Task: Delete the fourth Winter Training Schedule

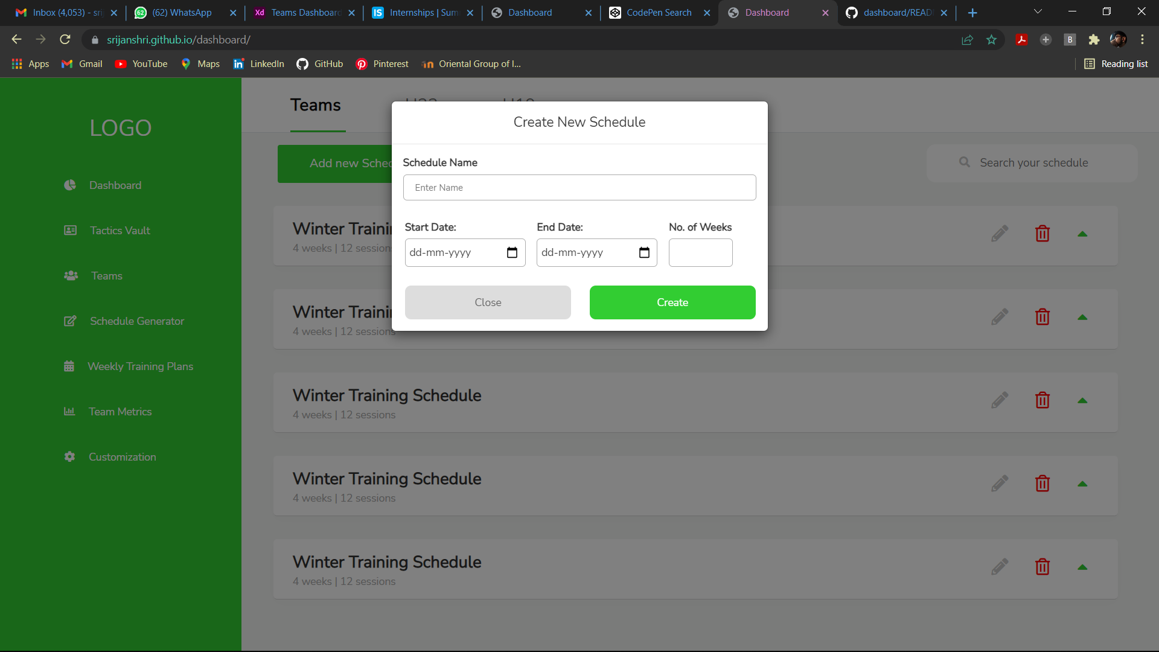Action: 1042,484
